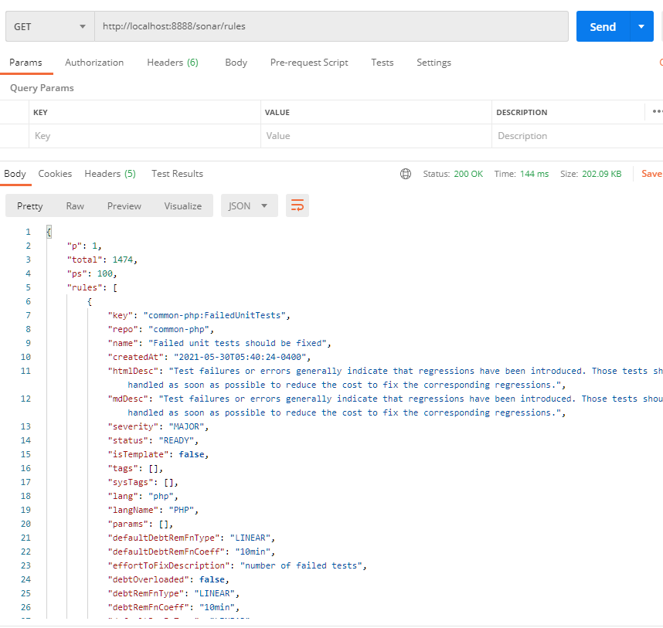Click the Save response link
Viewport: 663px width, 628px height.
651,173
